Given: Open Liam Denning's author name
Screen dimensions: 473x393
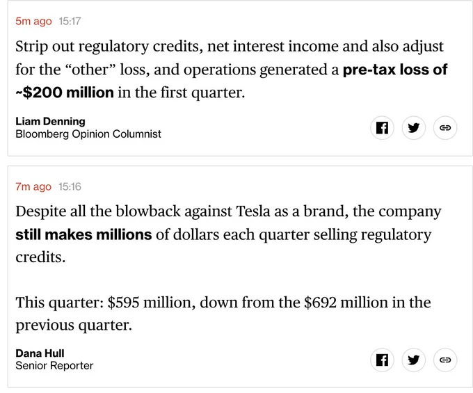Looking at the screenshot, I should click(50, 121).
